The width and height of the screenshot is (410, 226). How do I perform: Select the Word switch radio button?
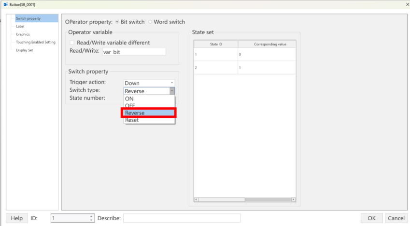[150, 22]
